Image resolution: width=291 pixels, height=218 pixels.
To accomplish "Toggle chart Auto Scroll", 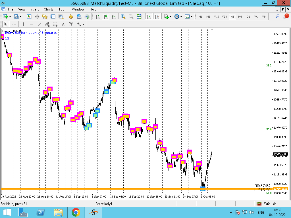I will [149, 16].
